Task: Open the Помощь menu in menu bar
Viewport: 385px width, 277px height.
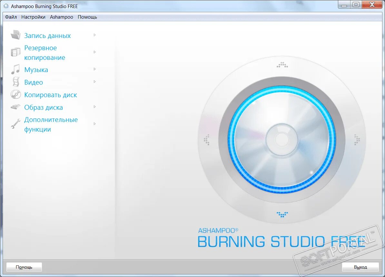Action: click(87, 17)
